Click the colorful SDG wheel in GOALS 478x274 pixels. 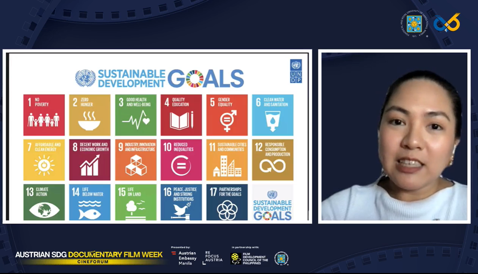click(x=194, y=79)
